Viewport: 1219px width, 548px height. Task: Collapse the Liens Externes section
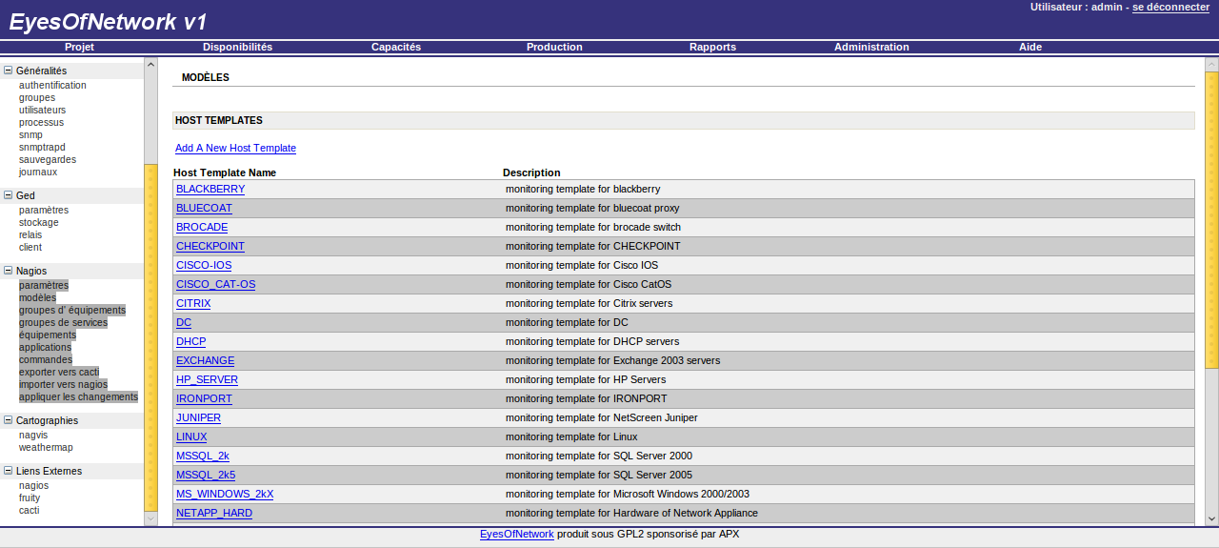pyautogui.click(x=9, y=471)
